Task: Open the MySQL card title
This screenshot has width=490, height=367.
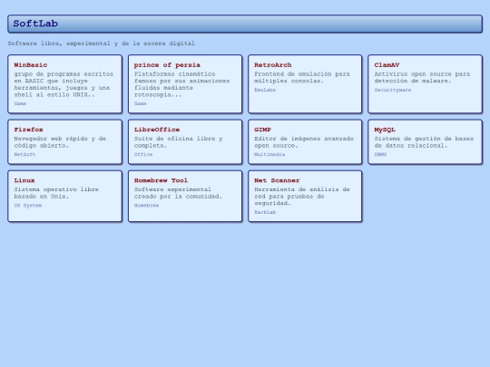Action: pyautogui.click(x=385, y=130)
